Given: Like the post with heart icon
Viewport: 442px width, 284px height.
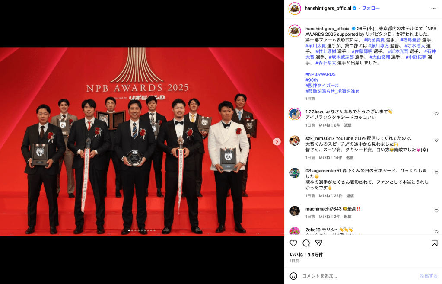Looking at the screenshot, I should [293, 243].
